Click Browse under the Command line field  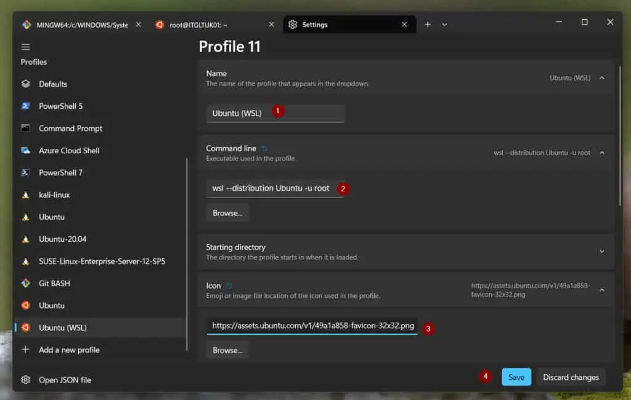(x=228, y=213)
